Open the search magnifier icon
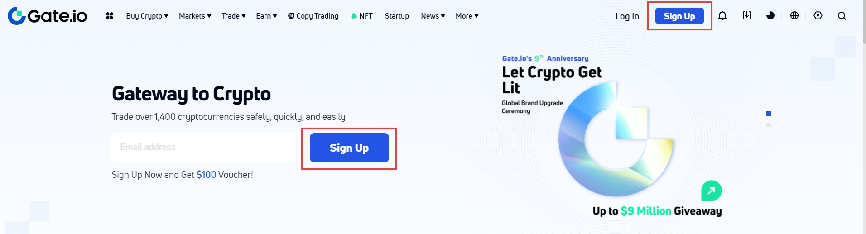The width and height of the screenshot is (866, 234). (842, 16)
